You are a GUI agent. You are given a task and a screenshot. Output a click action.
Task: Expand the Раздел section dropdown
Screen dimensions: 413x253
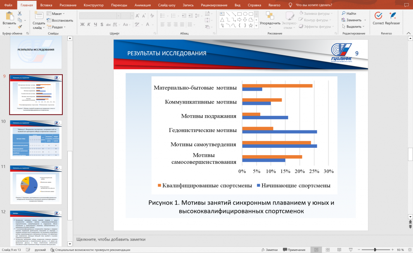[57, 27]
